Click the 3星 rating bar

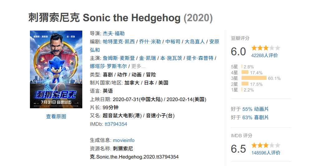pyautogui.click(x=254, y=78)
